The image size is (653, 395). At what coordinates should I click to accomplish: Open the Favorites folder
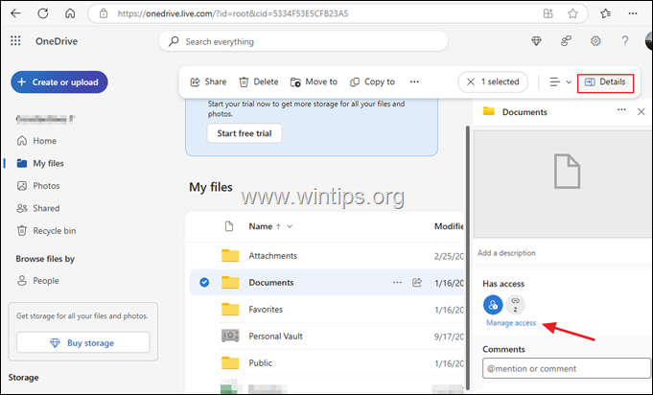click(266, 310)
